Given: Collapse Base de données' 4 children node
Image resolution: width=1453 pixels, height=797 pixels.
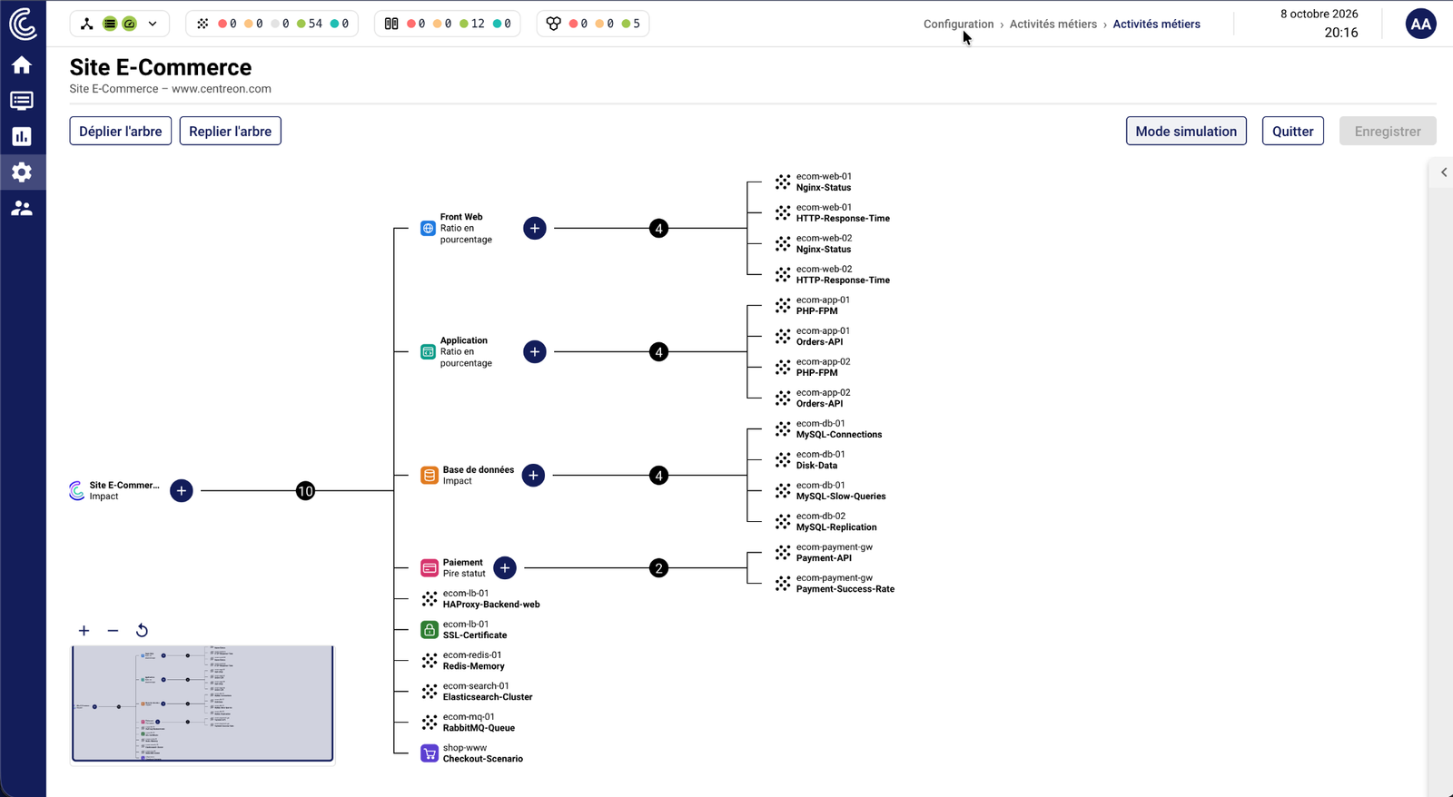Looking at the screenshot, I should (x=659, y=476).
